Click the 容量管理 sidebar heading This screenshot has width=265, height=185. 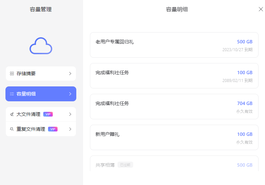point(41,9)
